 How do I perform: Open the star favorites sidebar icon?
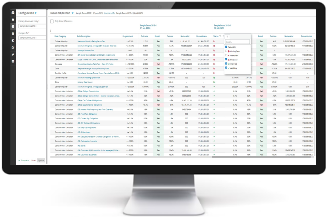tap(13, 20)
